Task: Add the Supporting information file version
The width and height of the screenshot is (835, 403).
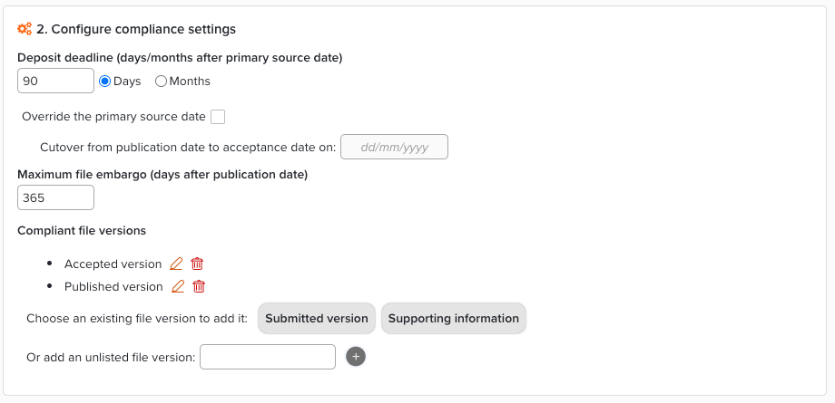Action: click(x=454, y=319)
